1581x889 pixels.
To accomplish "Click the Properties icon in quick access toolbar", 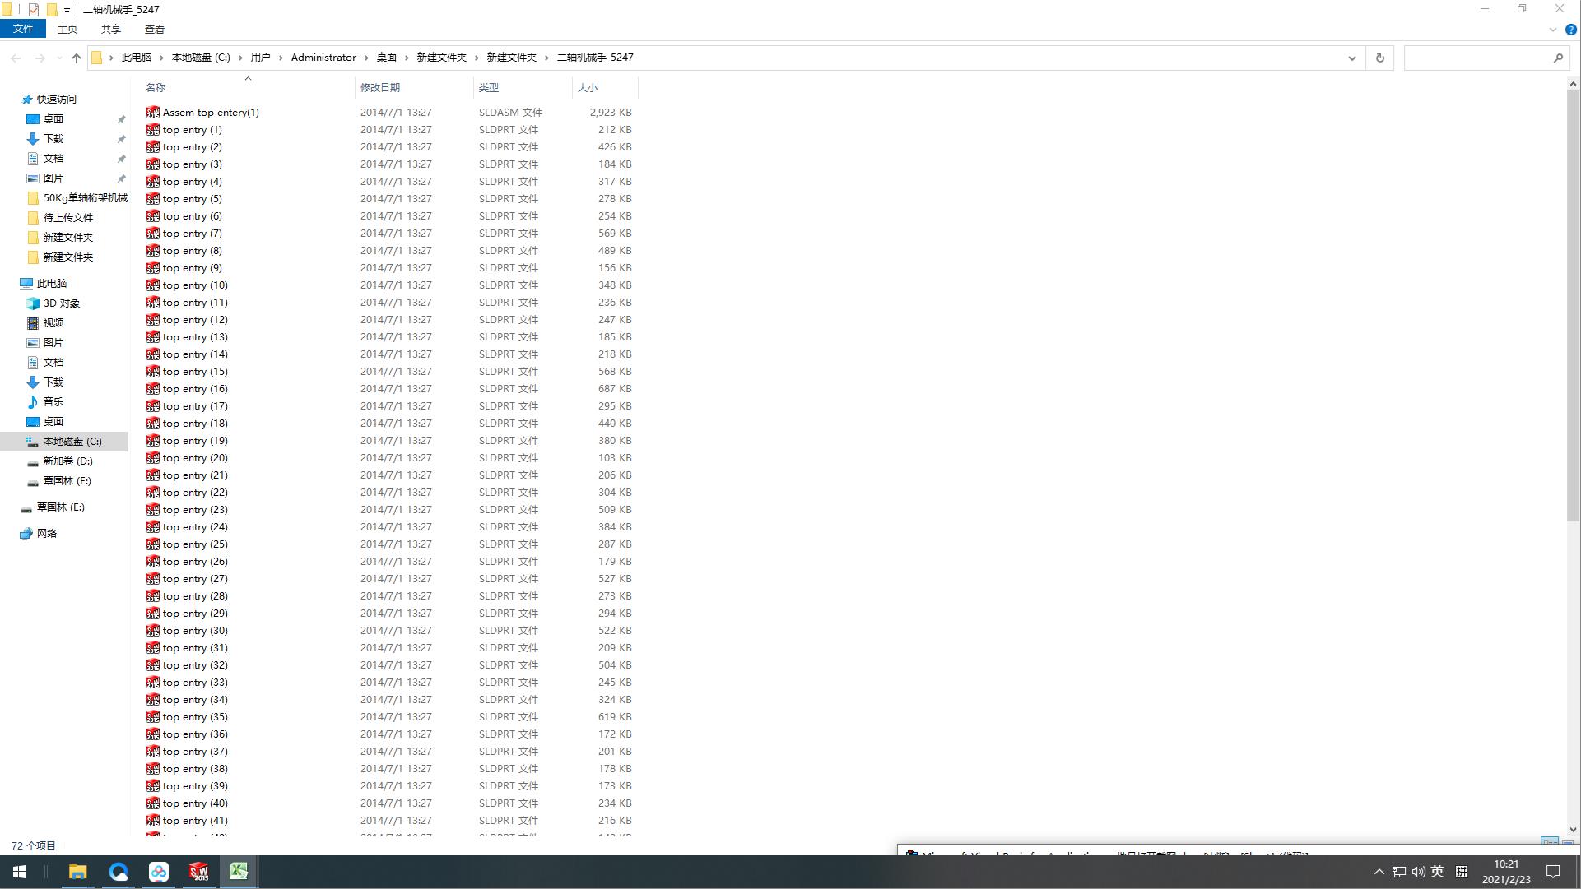I will (x=33, y=10).
